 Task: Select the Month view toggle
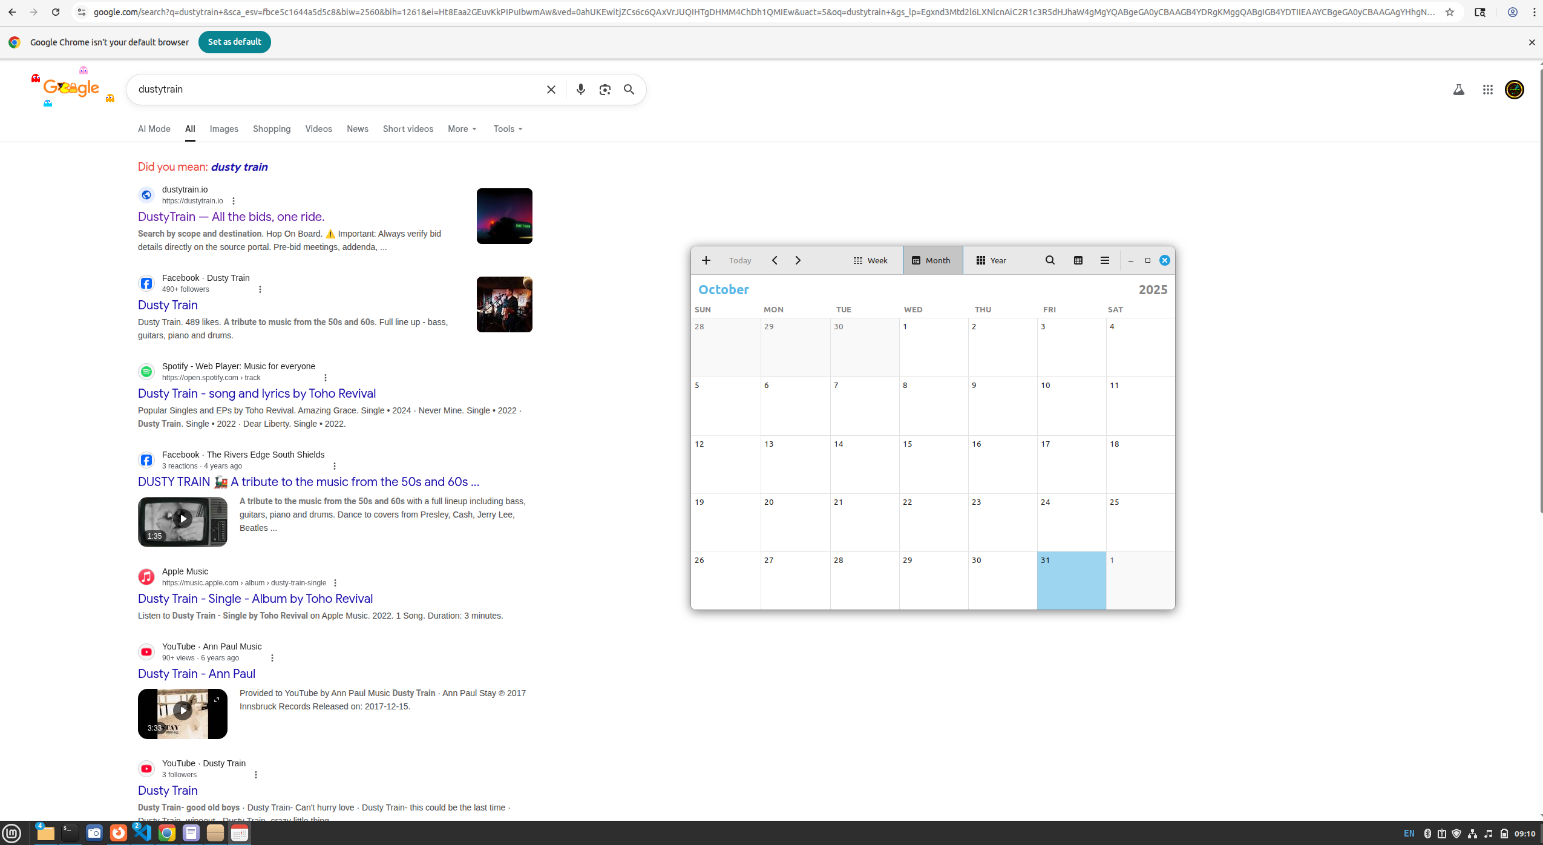tap(932, 260)
